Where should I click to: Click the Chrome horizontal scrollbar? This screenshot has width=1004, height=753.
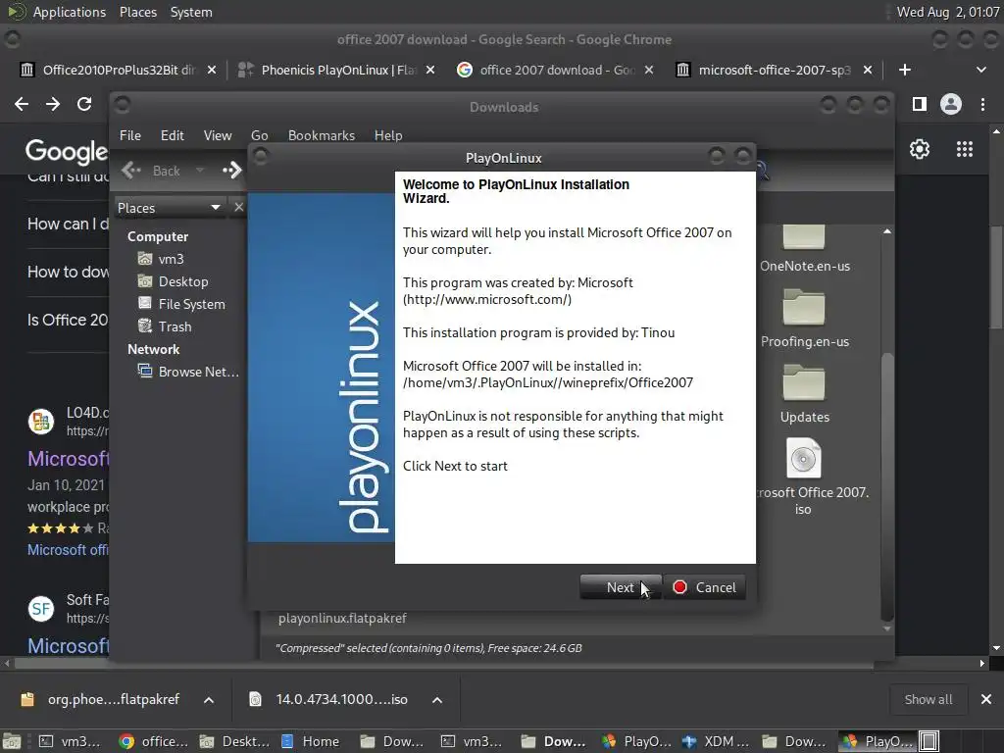point(444,664)
